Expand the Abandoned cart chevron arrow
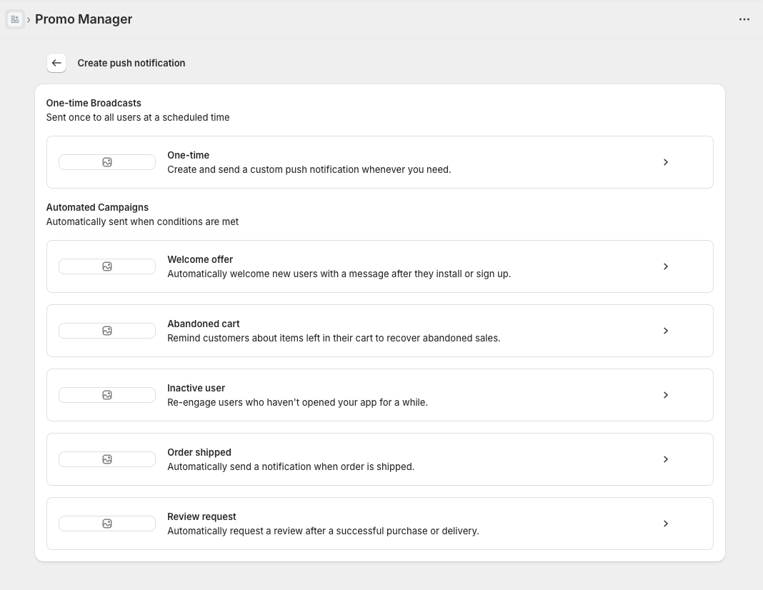 (666, 331)
